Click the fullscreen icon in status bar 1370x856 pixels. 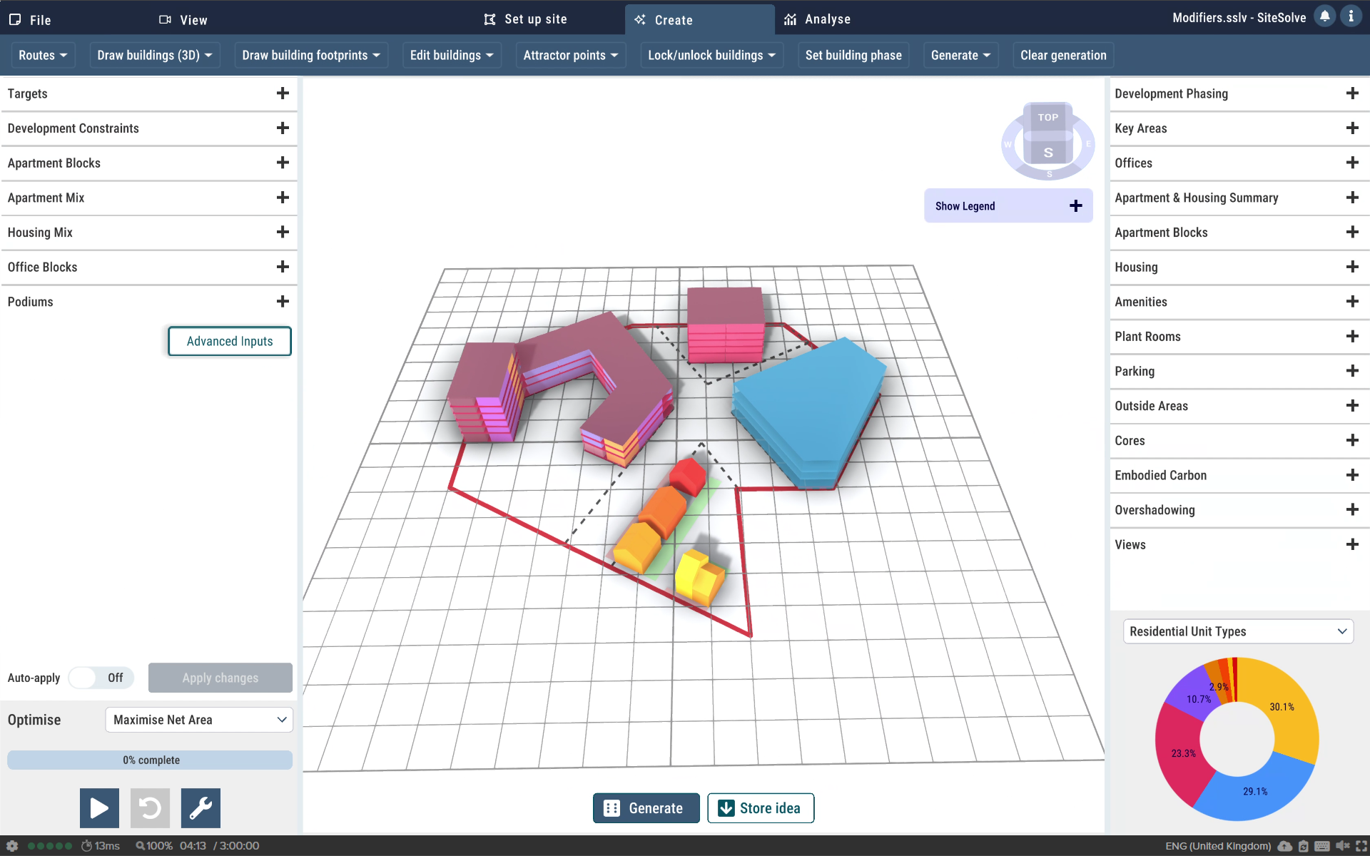pos(1361,846)
